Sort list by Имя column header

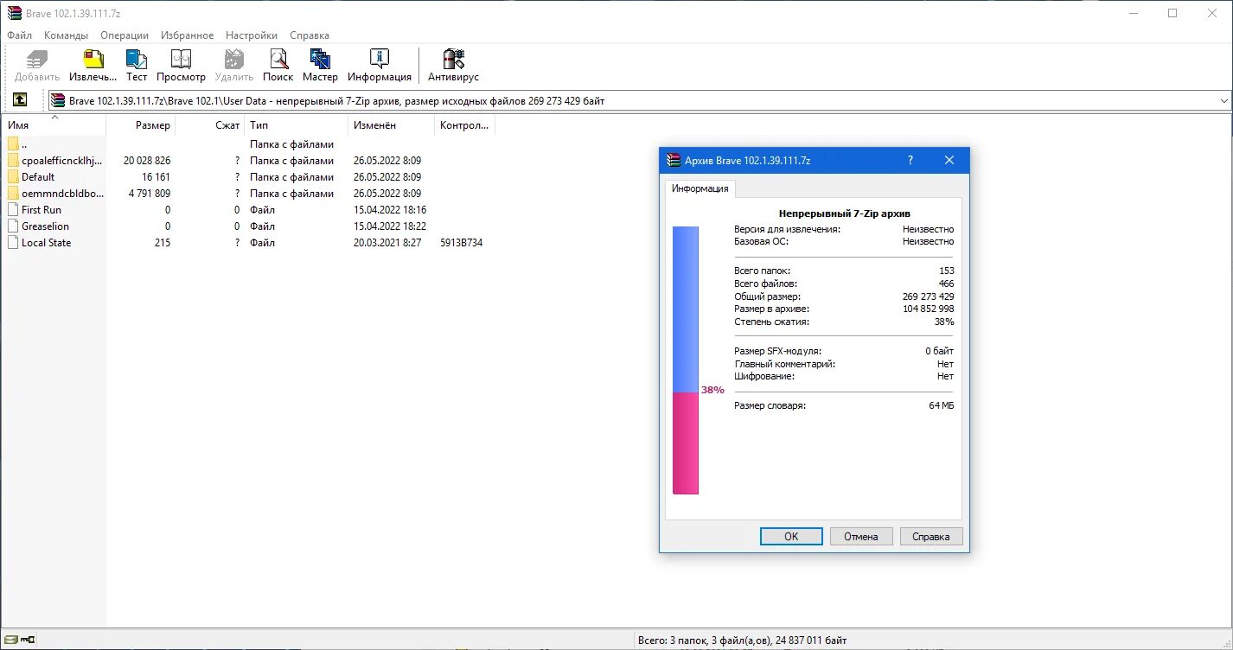tap(54, 125)
